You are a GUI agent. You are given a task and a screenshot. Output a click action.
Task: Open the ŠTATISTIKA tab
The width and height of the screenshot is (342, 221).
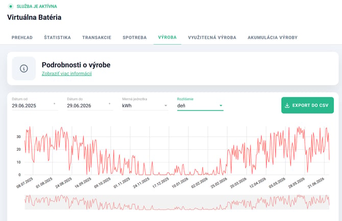click(57, 37)
